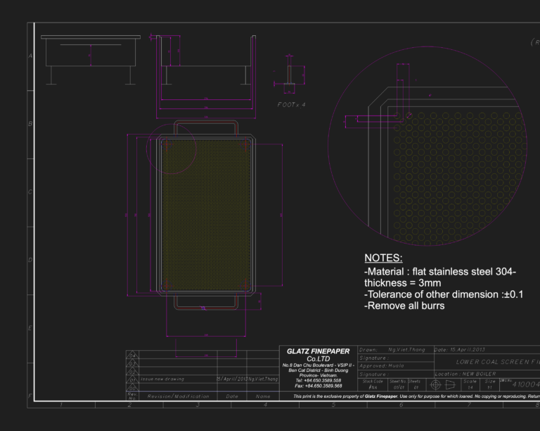
Task: Click border zone letter C
Action: (30, 192)
